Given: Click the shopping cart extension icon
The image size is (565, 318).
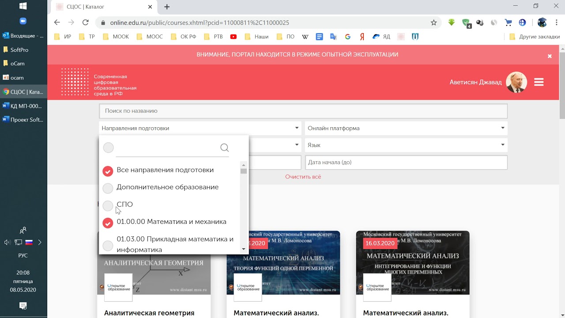Looking at the screenshot, I should tap(508, 23).
